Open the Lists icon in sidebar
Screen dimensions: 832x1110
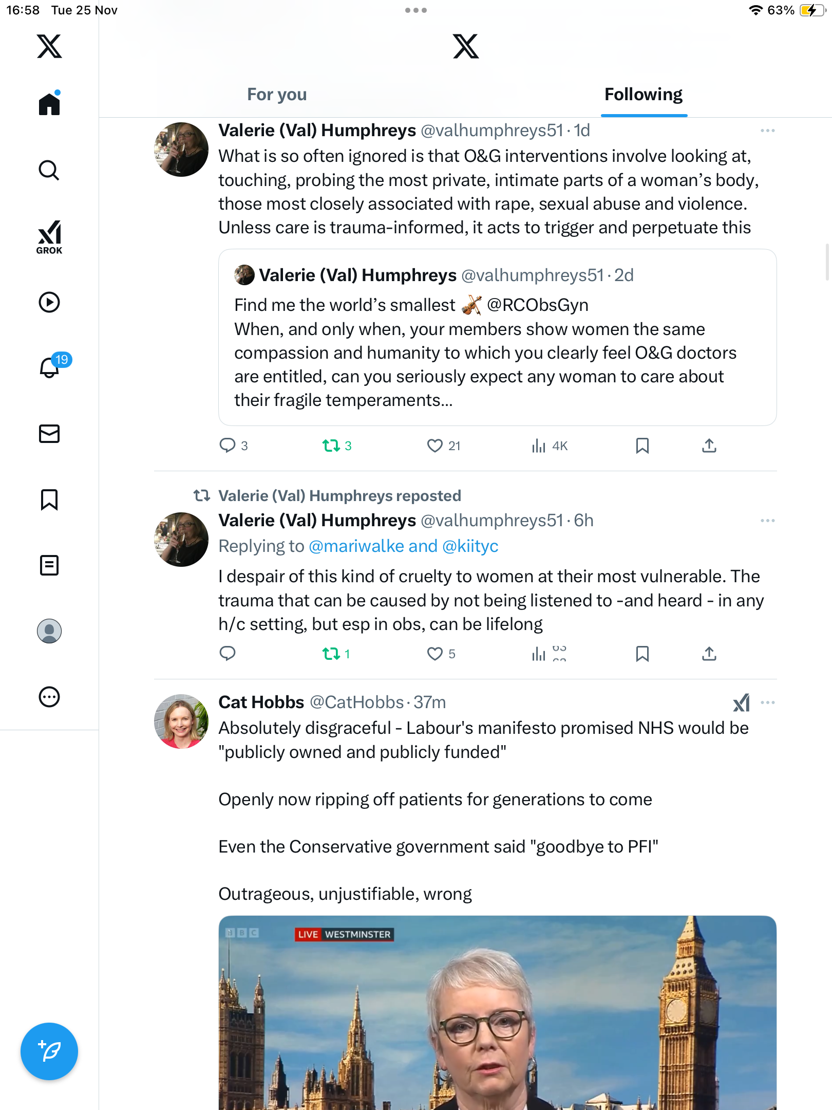pyautogui.click(x=49, y=565)
